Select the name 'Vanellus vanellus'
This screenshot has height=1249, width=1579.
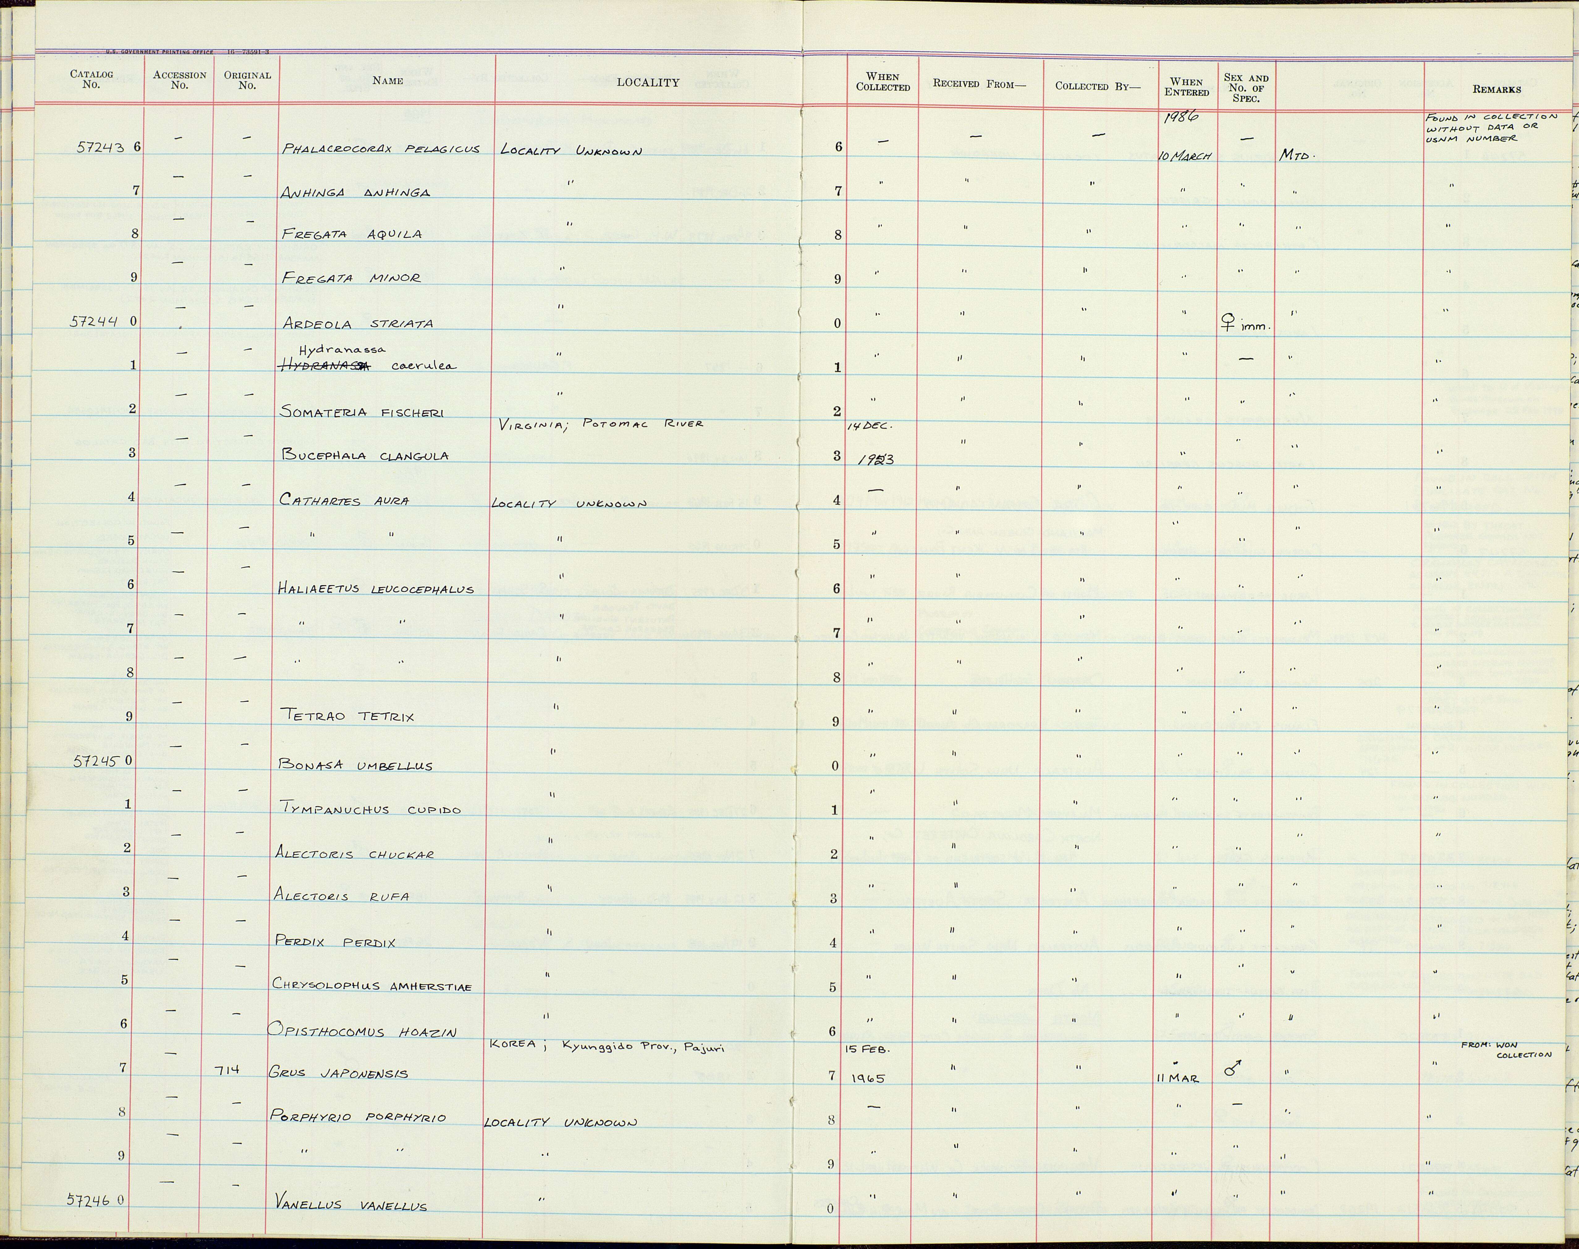pos(351,1203)
